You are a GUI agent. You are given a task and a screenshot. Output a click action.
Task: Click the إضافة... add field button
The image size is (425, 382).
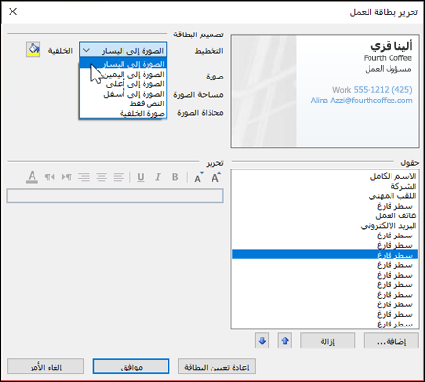tap(391, 341)
